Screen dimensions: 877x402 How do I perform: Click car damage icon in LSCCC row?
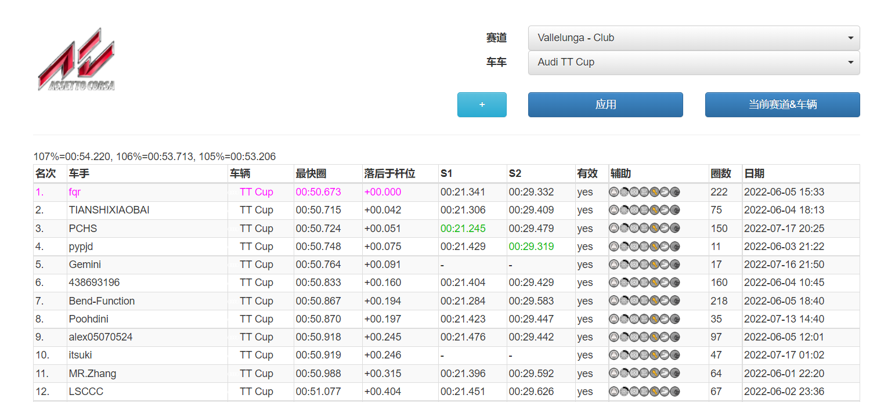675,391
